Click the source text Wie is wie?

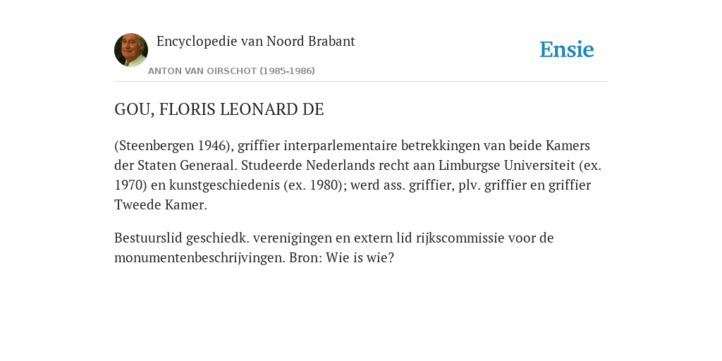tap(360, 258)
